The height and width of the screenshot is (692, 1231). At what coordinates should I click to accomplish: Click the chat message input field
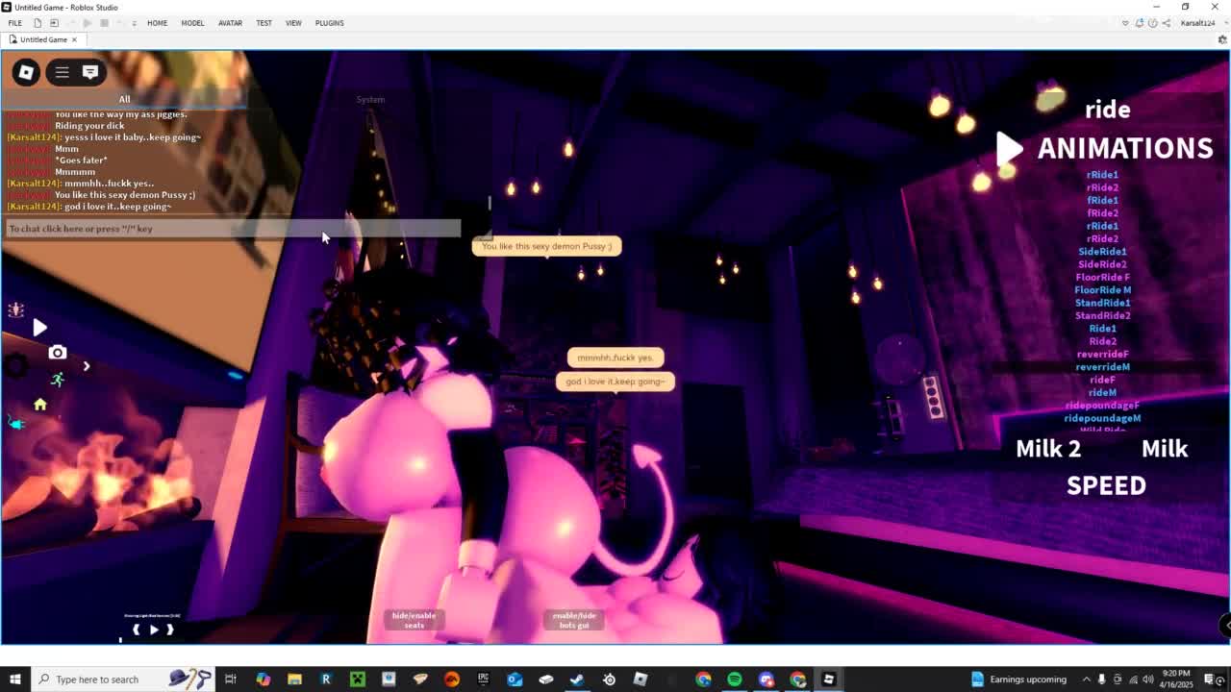231,229
